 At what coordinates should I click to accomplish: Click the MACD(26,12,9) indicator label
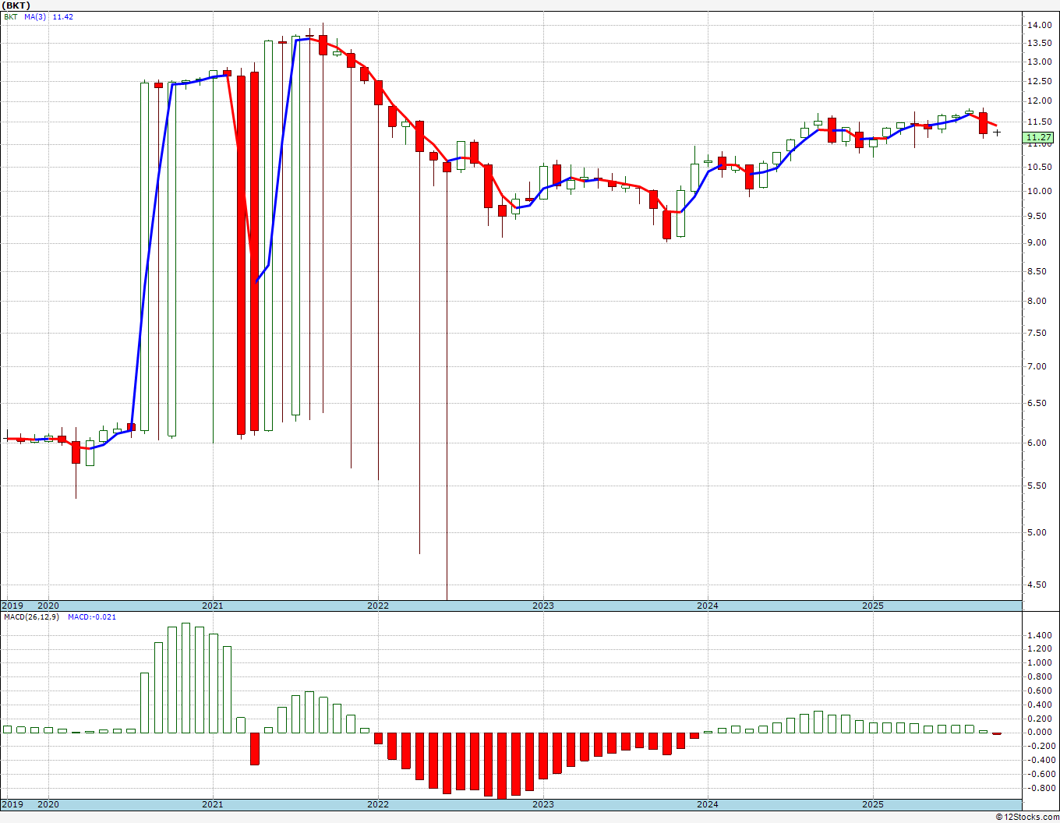click(32, 617)
